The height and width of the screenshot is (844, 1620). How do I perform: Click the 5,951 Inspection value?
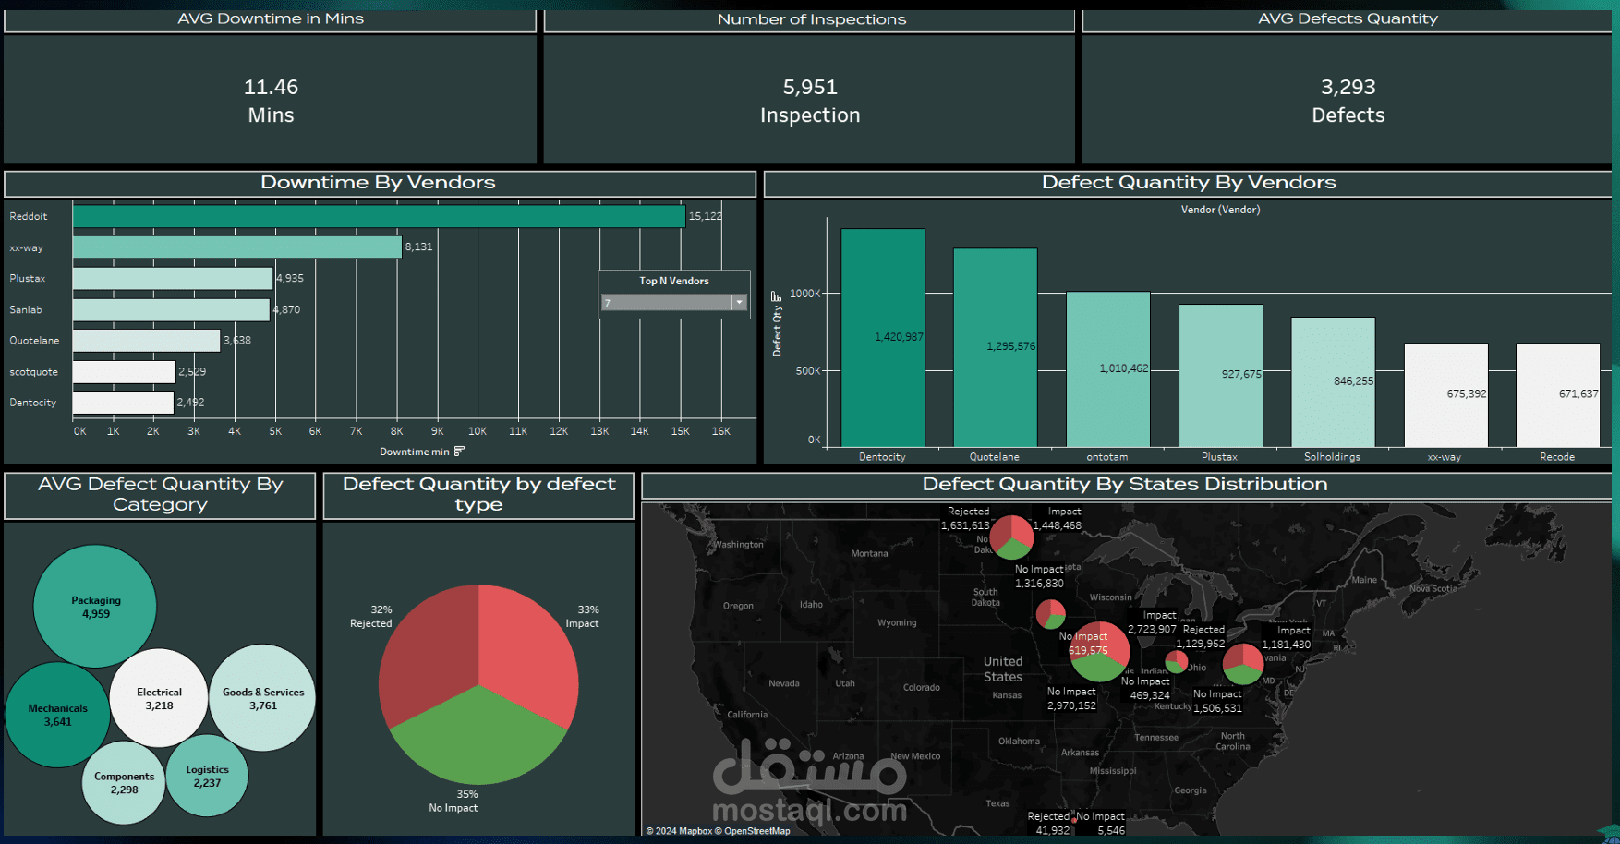(810, 101)
